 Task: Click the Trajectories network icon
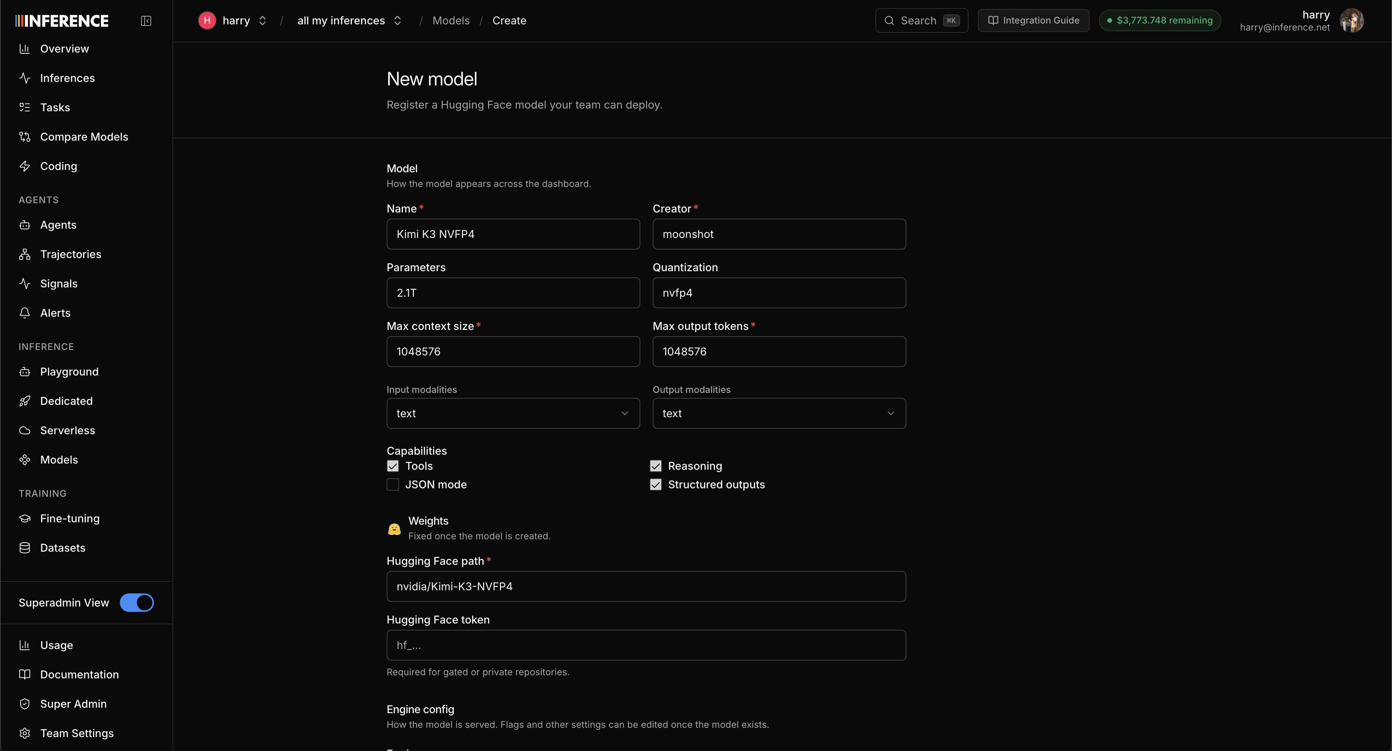[24, 254]
